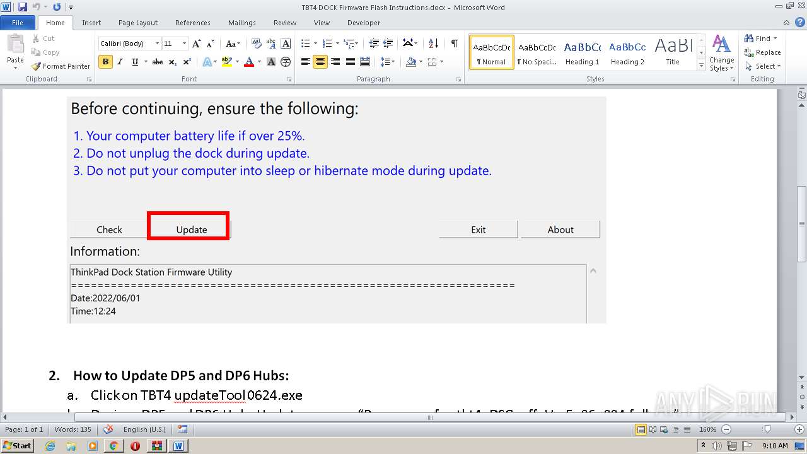Toggle Underline formatting

click(135, 62)
